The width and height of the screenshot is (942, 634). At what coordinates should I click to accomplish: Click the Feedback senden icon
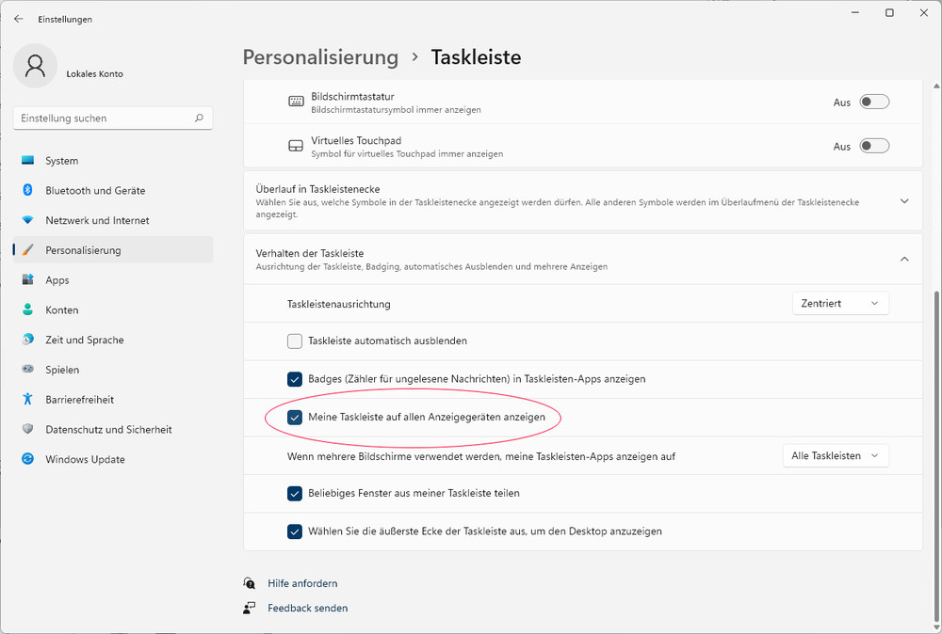(250, 608)
